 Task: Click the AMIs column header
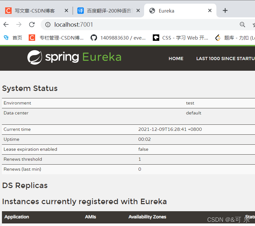click(90, 217)
